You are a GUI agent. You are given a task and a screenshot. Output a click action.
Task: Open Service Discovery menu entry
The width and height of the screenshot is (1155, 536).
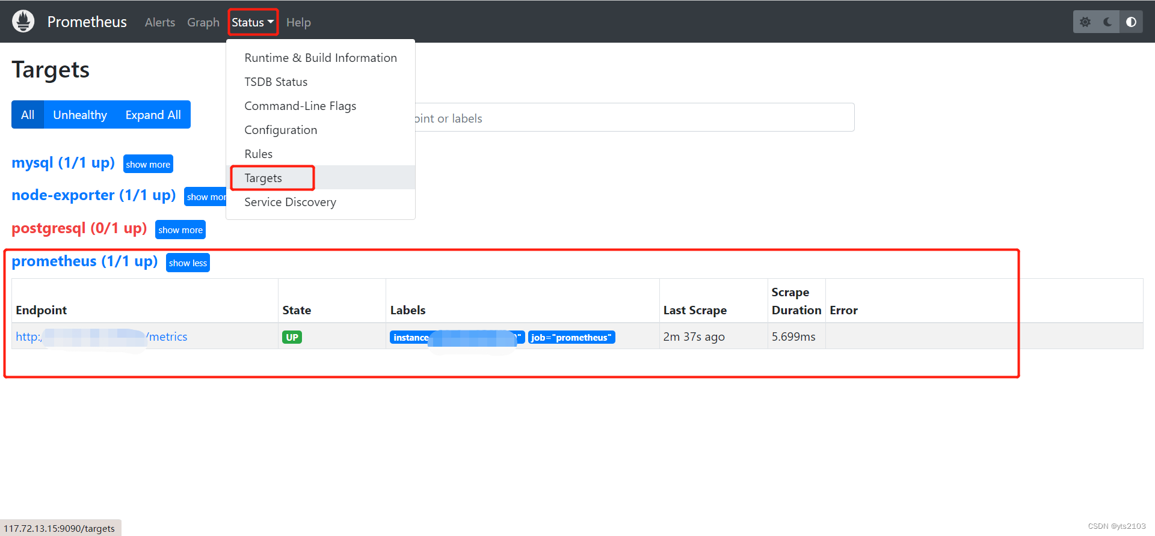coord(321,202)
